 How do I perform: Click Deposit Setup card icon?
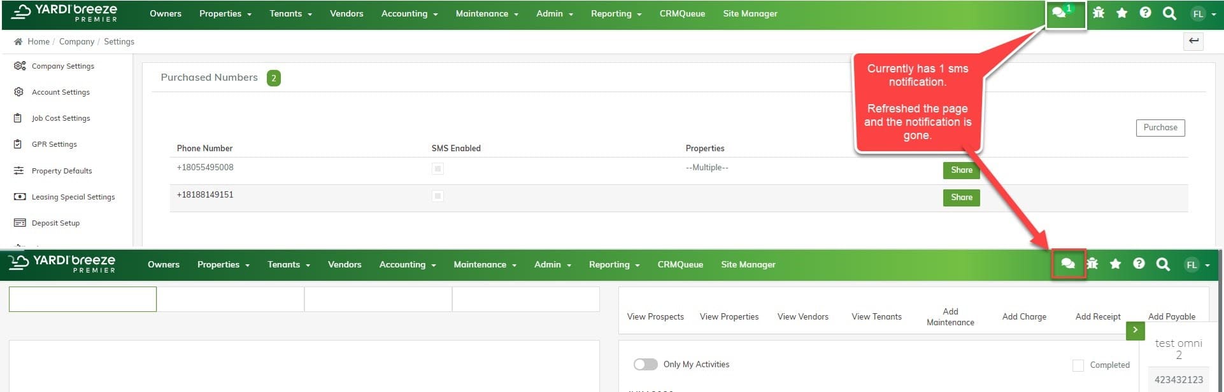pyautogui.click(x=20, y=223)
